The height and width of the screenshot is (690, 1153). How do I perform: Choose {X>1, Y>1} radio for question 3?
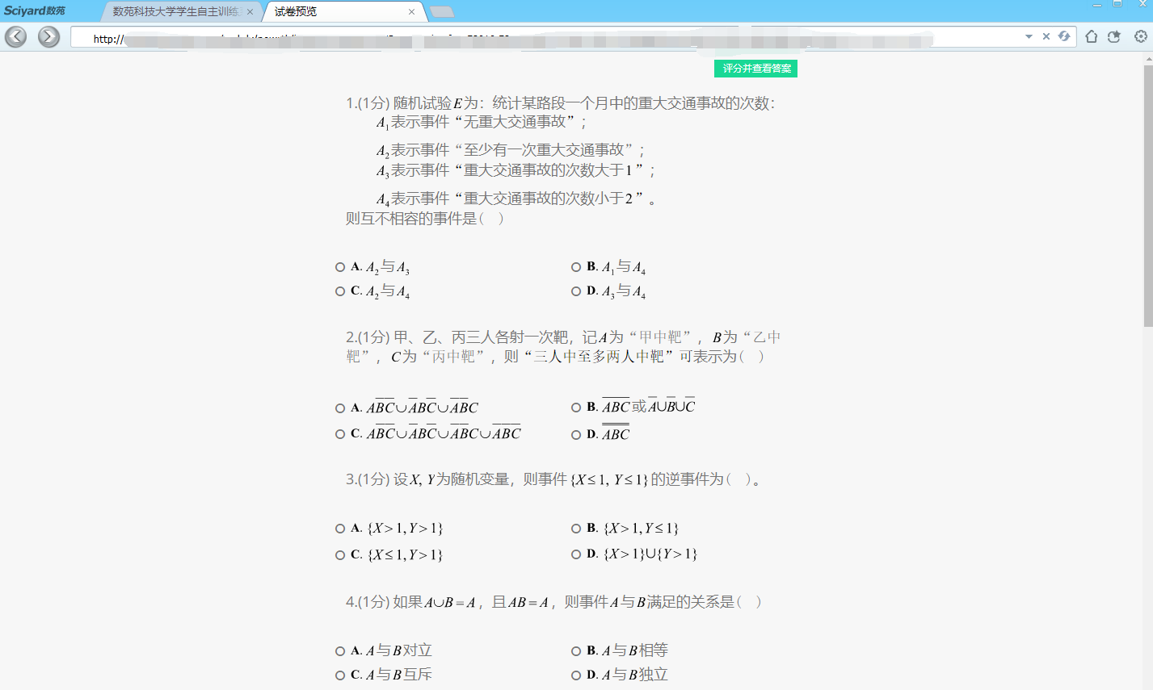pos(340,529)
